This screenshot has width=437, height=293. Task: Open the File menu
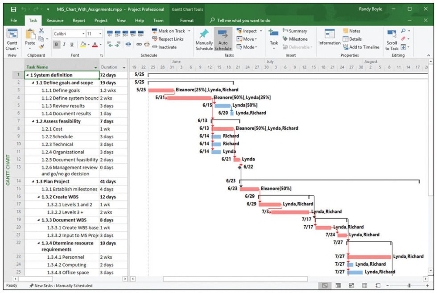pos(13,21)
